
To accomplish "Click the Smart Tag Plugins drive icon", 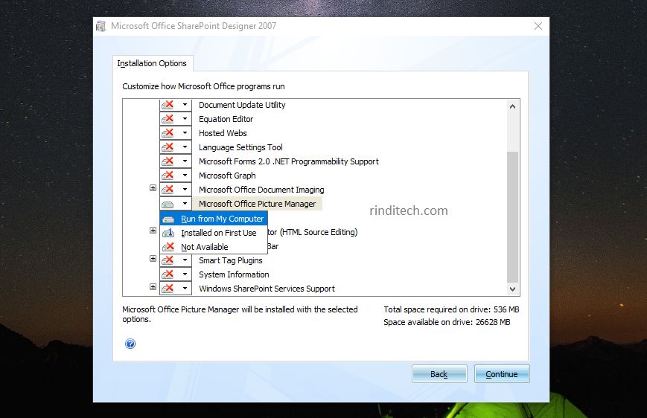I will pyautogui.click(x=168, y=260).
